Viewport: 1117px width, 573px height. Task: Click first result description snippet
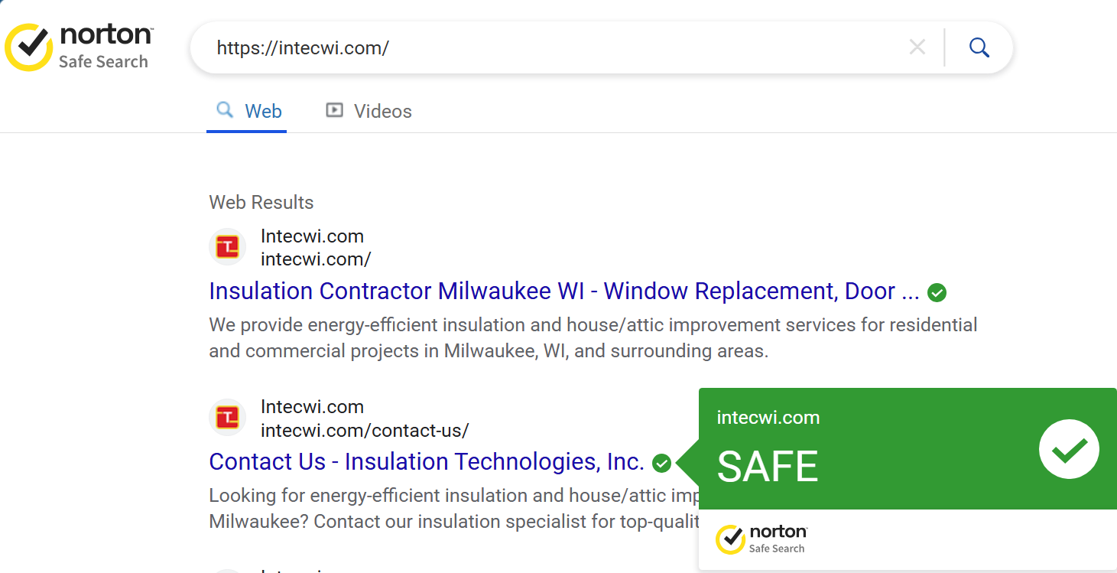(x=593, y=338)
